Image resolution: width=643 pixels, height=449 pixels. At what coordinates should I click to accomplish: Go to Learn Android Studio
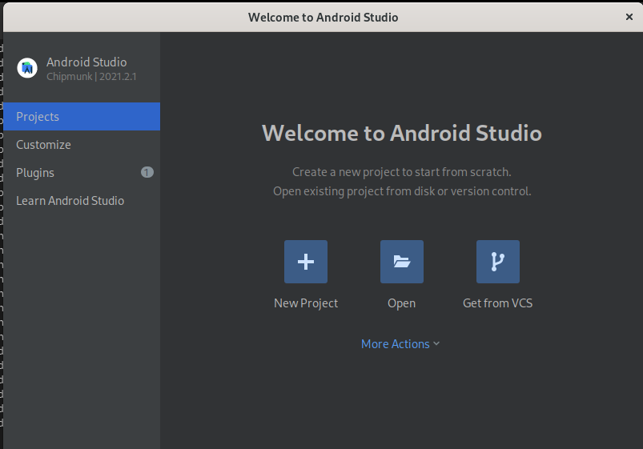[x=82, y=201]
